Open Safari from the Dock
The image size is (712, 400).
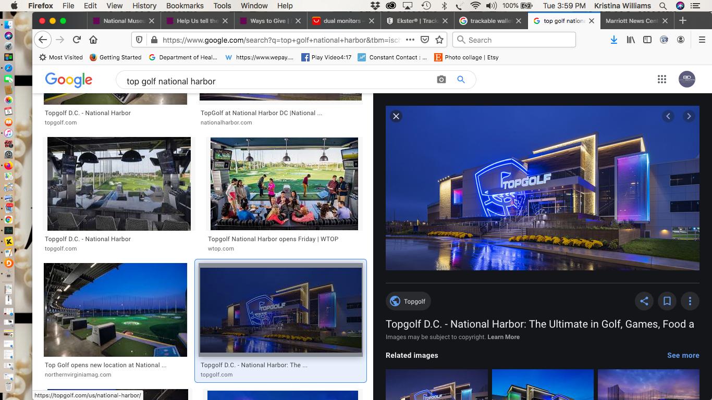pyautogui.click(x=8, y=68)
